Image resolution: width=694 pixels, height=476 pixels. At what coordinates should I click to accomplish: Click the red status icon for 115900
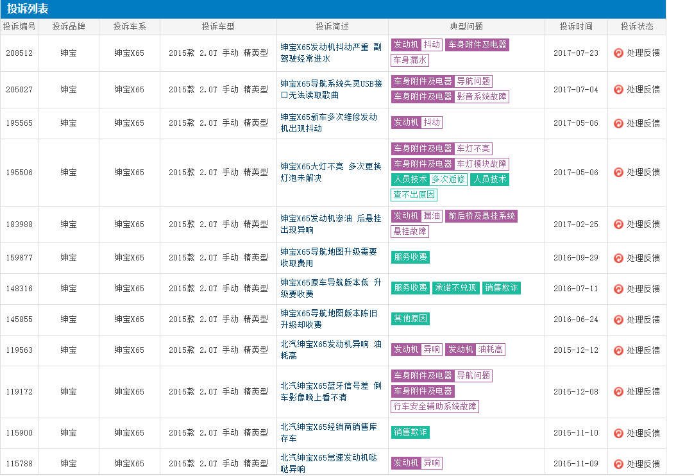click(618, 433)
